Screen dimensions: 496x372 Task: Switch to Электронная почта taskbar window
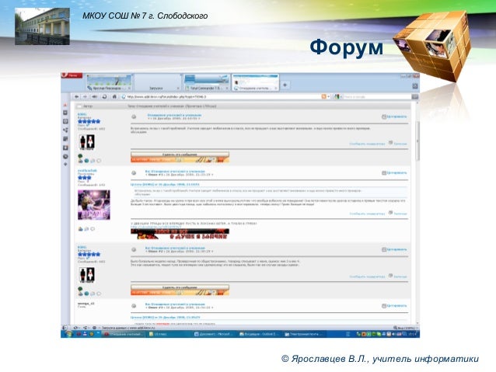point(305,334)
